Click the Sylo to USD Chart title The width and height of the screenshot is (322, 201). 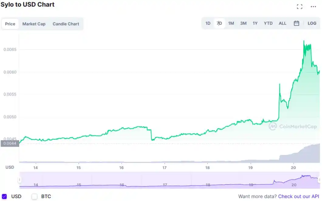click(x=28, y=5)
